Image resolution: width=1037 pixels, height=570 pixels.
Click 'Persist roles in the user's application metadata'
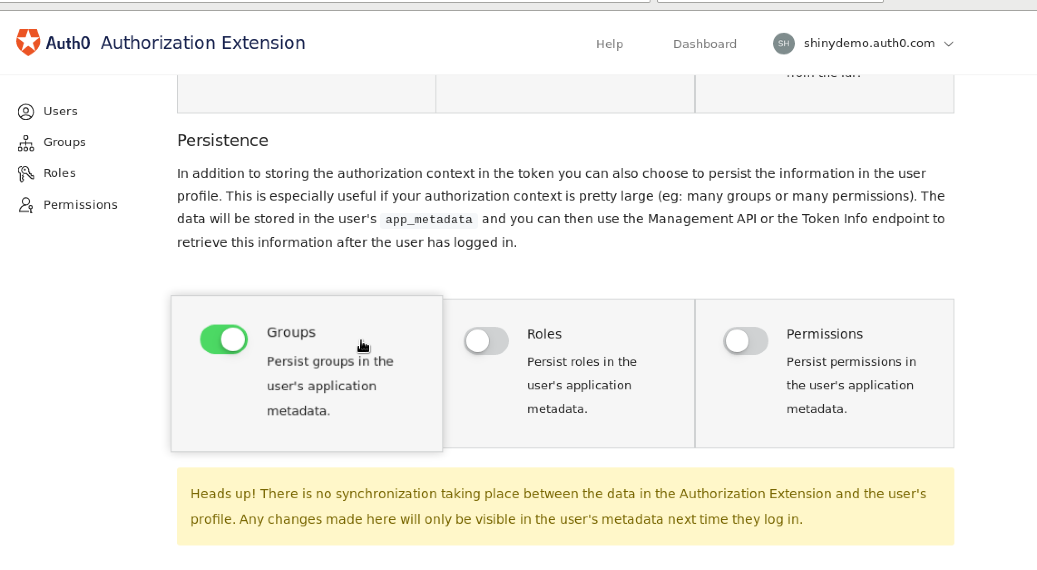coord(582,385)
